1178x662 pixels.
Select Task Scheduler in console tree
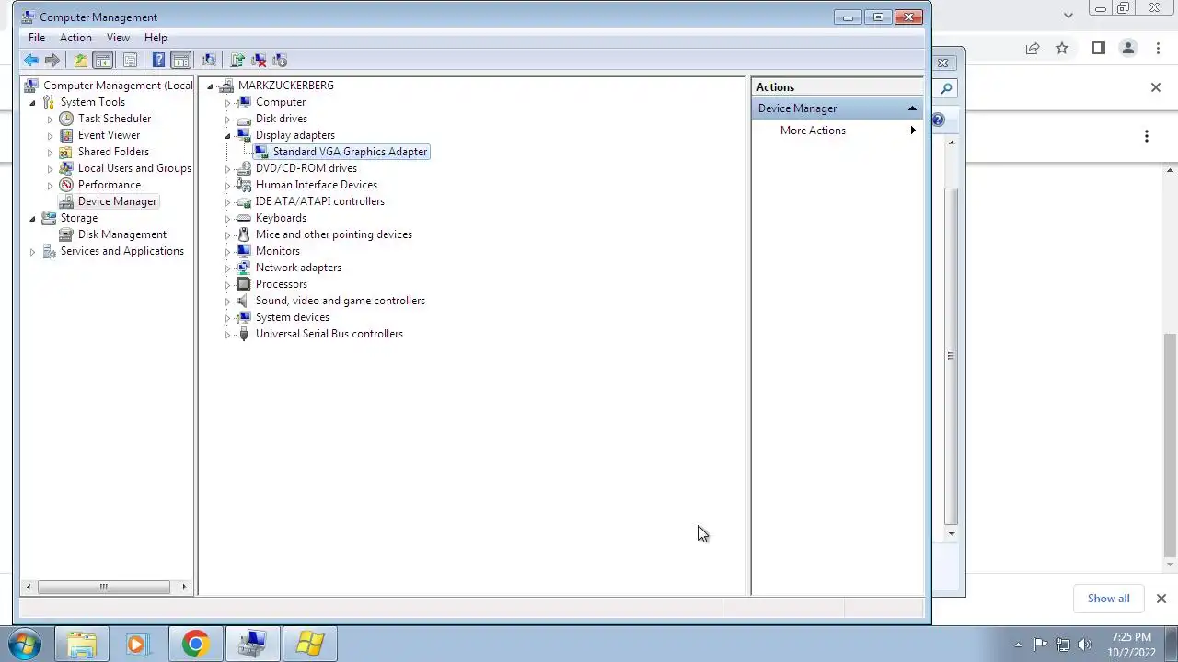click(114, 119)
